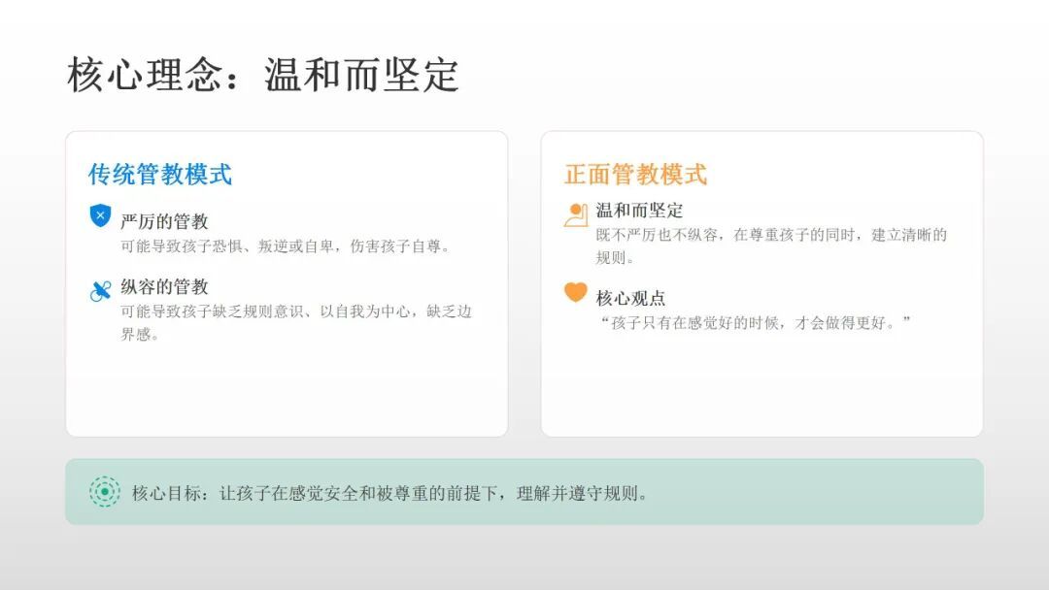Click the quote “孩子只有在感觉好的时候”
The height and width of the screenshot is (590, 1049).
[756, 322]
